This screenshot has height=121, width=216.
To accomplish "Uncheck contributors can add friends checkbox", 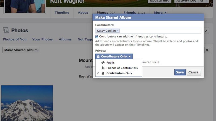I will pyautogui.click(x=97, y=36).
